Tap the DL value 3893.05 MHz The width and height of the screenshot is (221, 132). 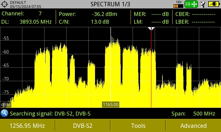click(x=36, y=22)
